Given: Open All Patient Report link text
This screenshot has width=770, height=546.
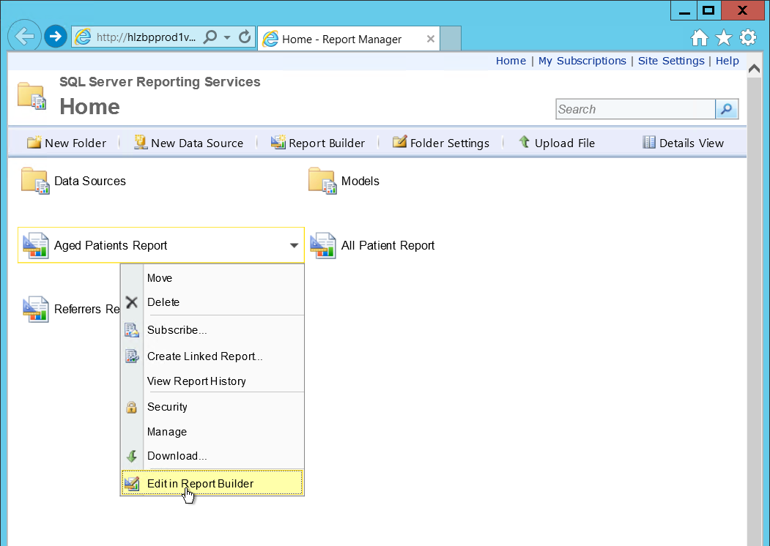Looking at the screenshot, I should [x=388, y=245].
